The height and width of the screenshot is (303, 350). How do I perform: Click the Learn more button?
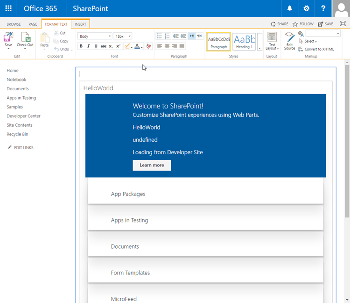coord(152,165)
